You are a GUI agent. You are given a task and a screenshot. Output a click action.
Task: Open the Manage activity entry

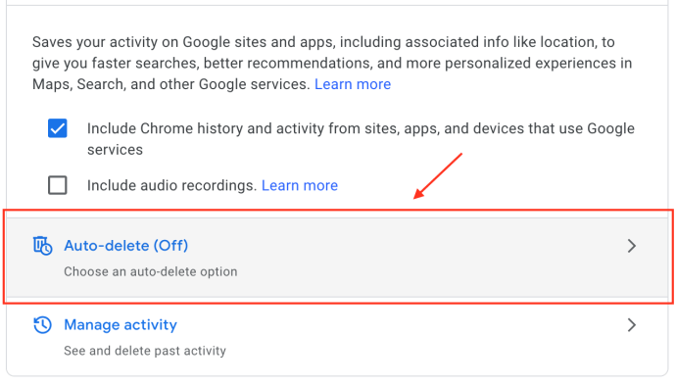click(x=121, y=324)
